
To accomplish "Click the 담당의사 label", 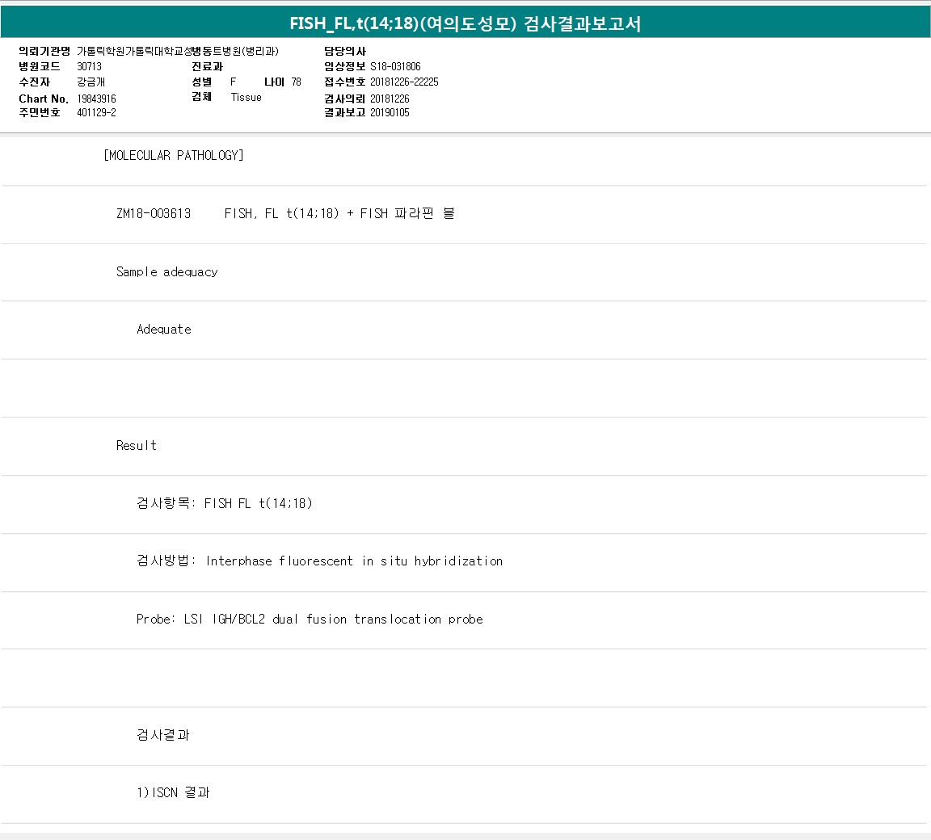I will 345,51.
